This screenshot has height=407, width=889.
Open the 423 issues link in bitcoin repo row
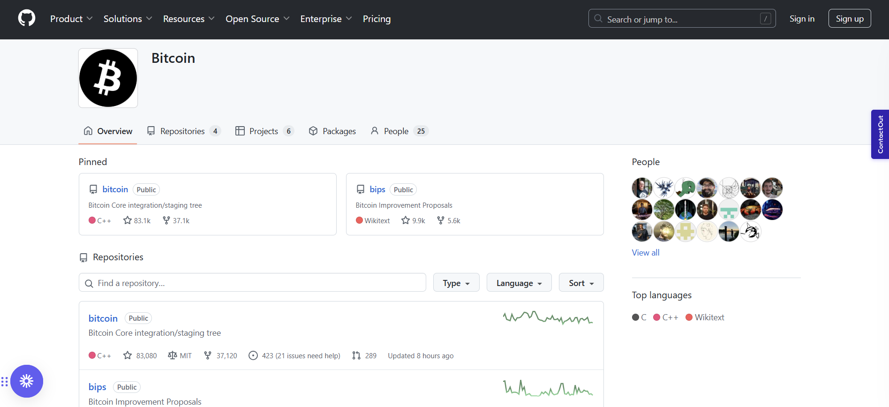click(294, 356)
